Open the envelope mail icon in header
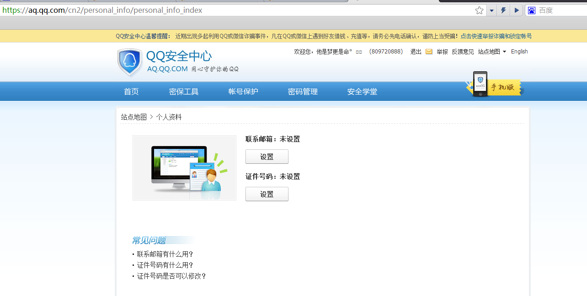This screenshot has height=296, width=587. coord(429,52)
